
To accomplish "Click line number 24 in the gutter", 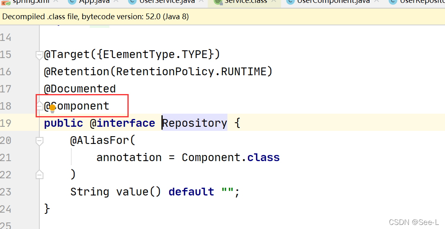I will pyautogui.click(x=6, y=209).
